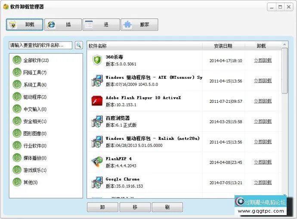Viewport: 297px width, 219px height.
Task: Select 行业软件(0) category
Action: point(35,146)
